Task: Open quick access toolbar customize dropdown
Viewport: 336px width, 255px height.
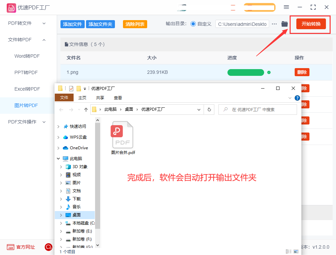Action: pyautogui.click(x=85, y=89)
